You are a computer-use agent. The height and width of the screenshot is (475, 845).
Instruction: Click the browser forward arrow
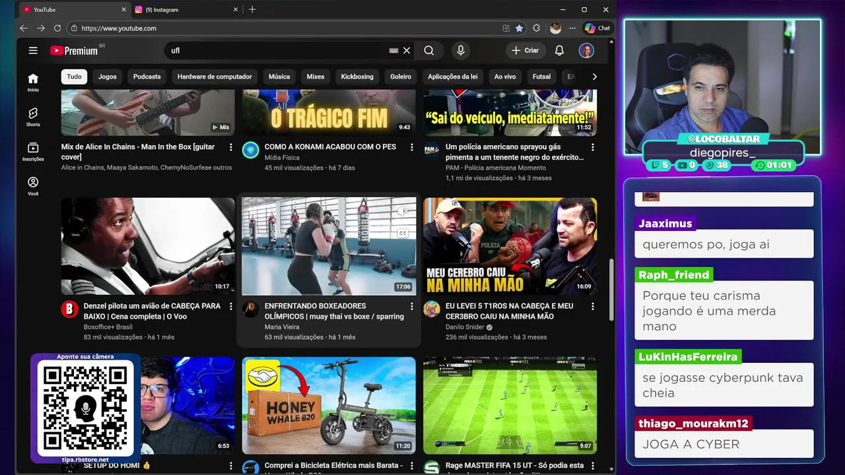(41, 28)
